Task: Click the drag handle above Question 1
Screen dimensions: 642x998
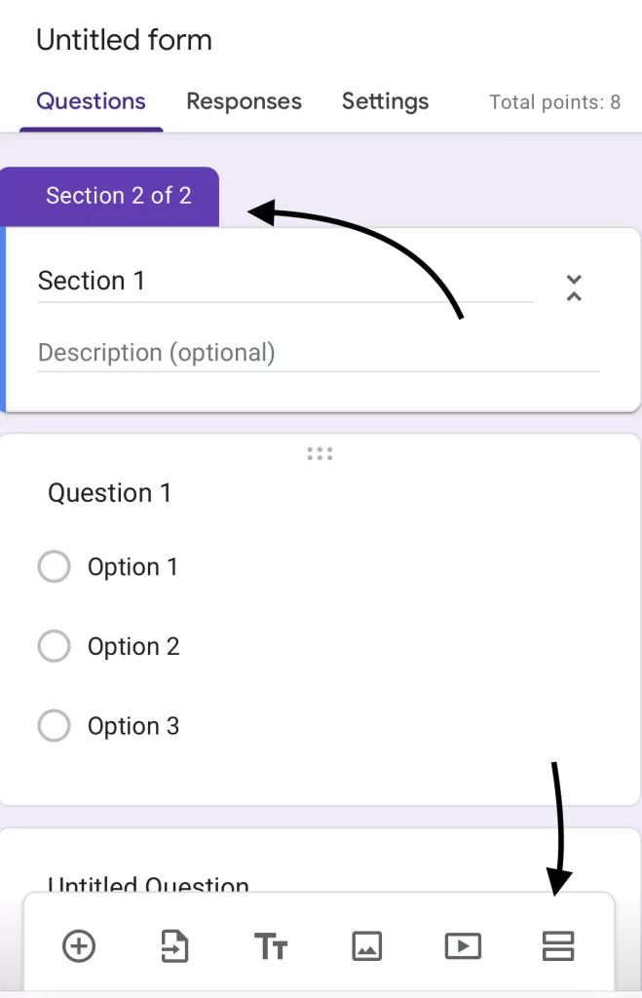Action: tap(320, 452)
